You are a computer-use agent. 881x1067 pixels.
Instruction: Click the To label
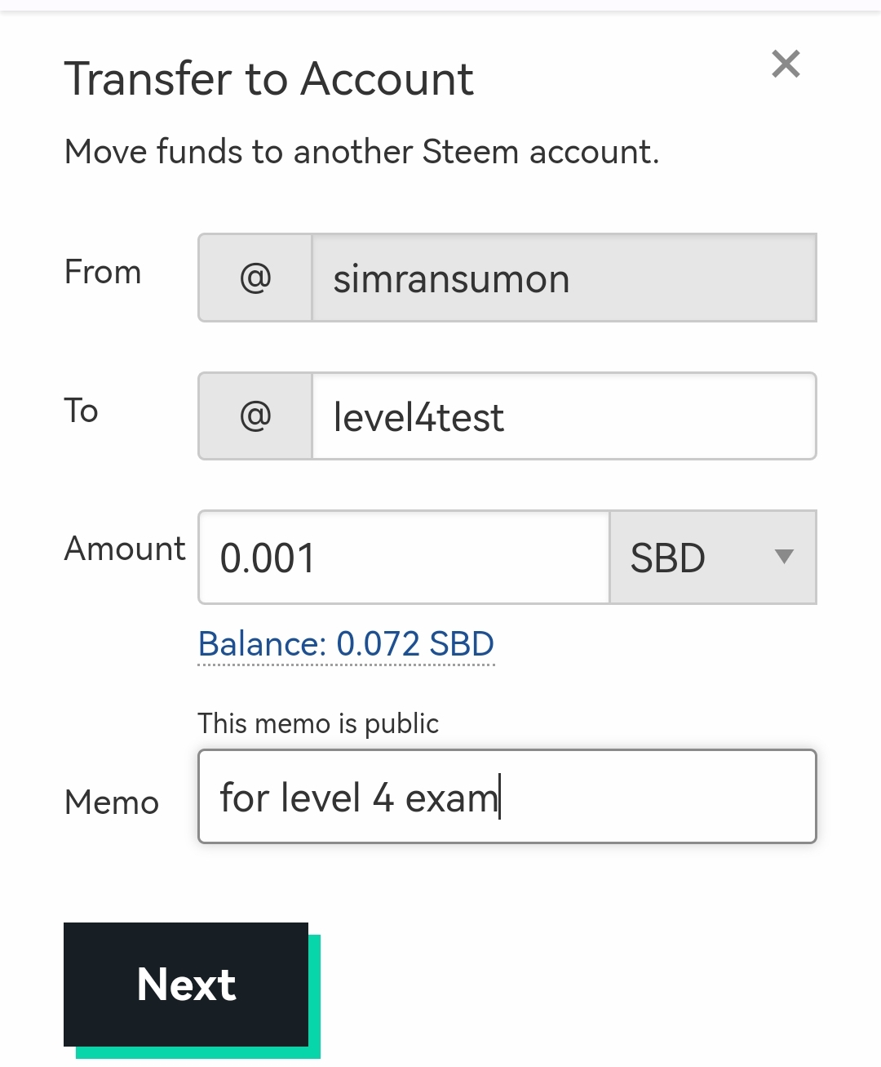coord(82,411)
